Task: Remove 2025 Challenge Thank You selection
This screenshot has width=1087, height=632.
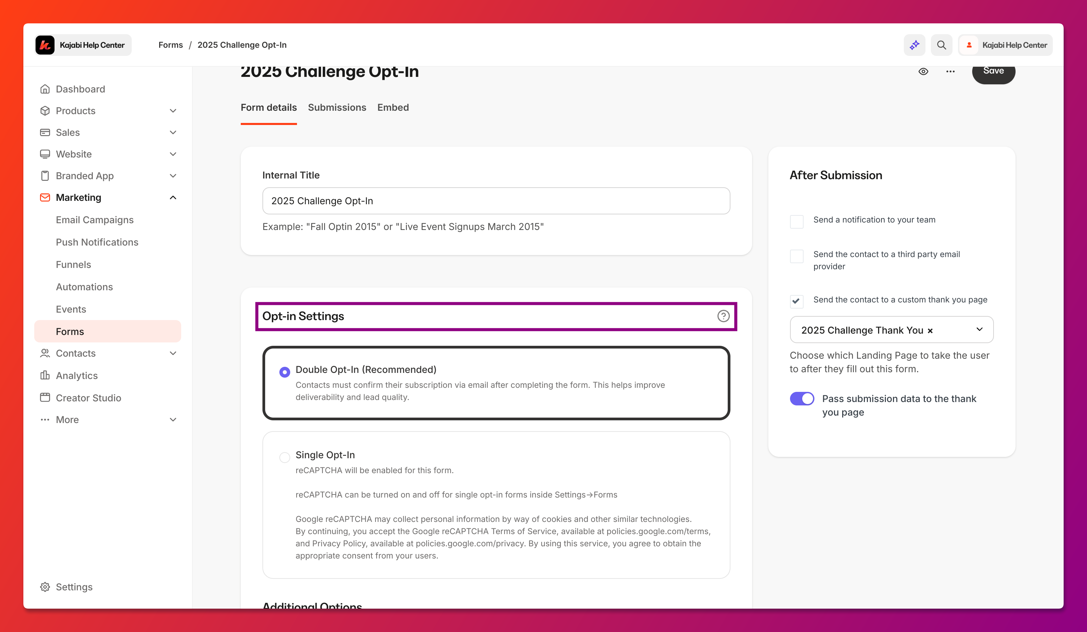Action: (x=931, y=331)
